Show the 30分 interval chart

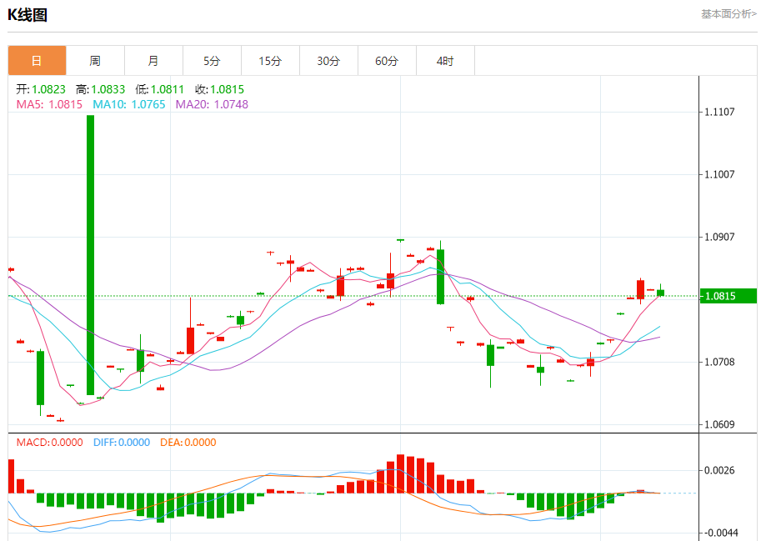[x=328, y=61]
